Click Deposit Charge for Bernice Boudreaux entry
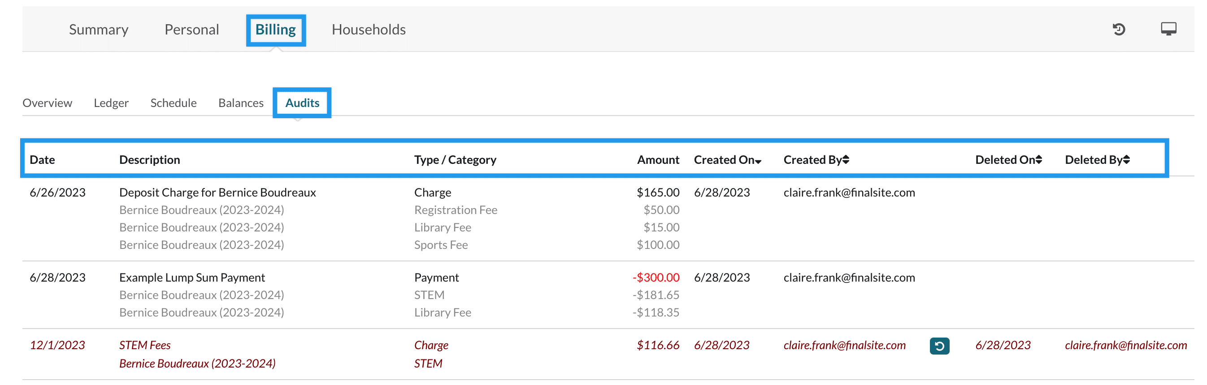This screenshot has width=1207, height=385. 217,192
